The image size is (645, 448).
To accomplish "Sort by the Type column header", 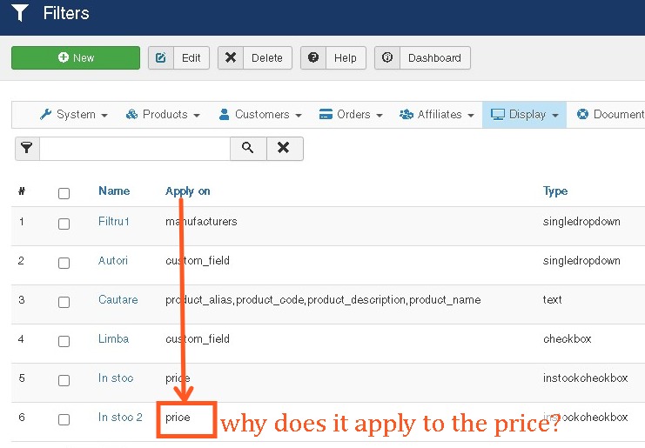I will 555,191.
